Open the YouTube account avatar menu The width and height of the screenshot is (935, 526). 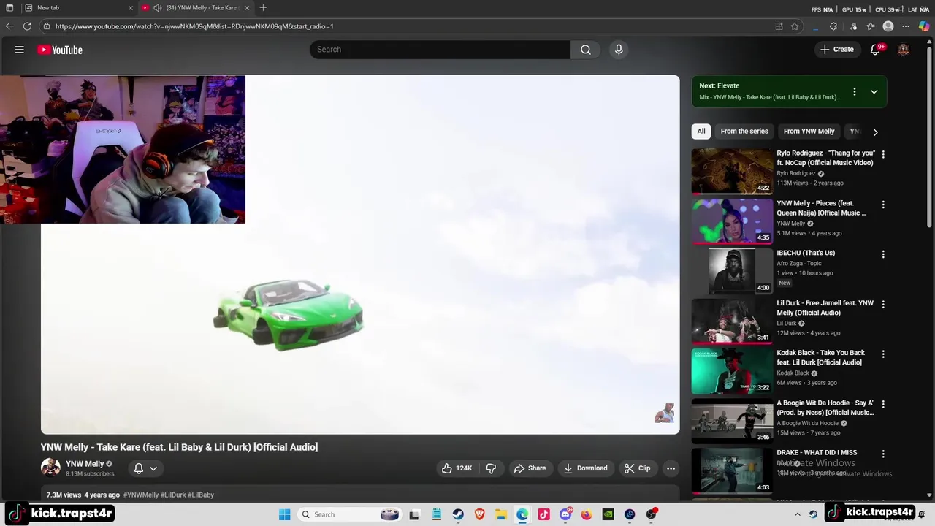click(x=904, y=50)
